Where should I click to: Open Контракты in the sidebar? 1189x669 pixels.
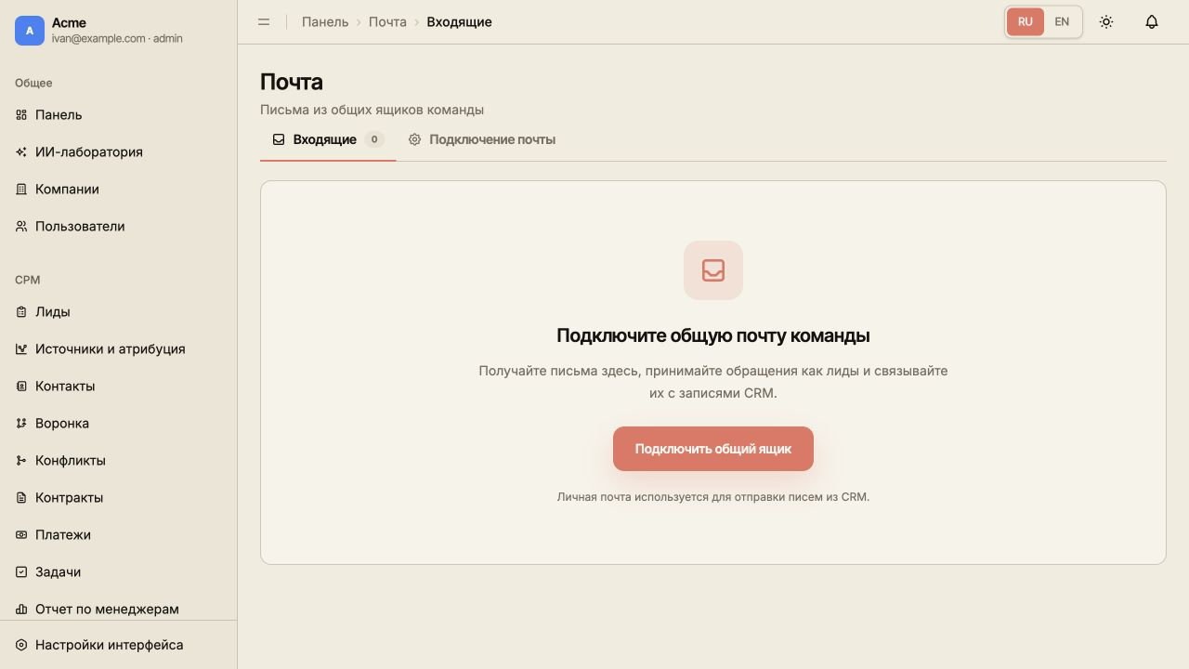[x=119, y=498]
